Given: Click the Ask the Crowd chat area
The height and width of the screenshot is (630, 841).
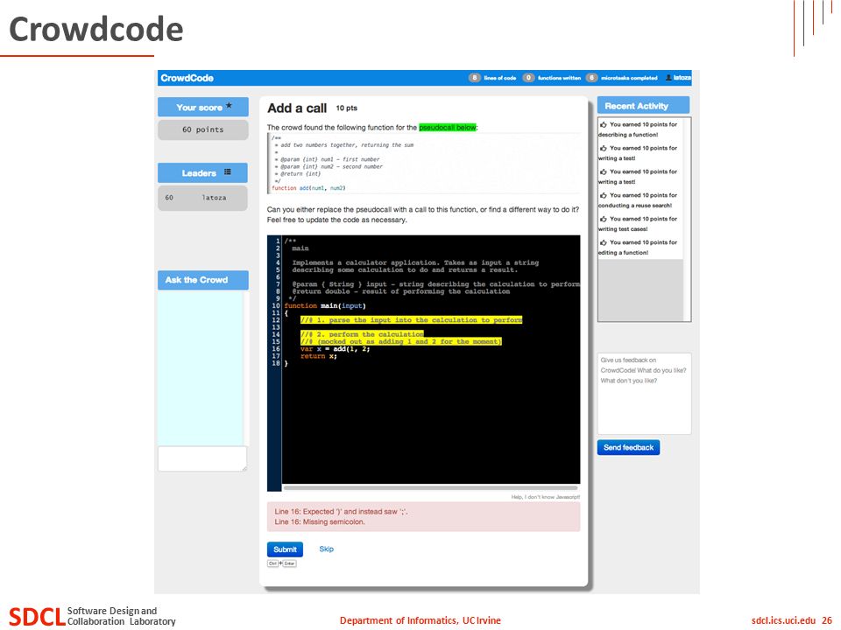Looking at the screenshot, I should click(201, 367).
